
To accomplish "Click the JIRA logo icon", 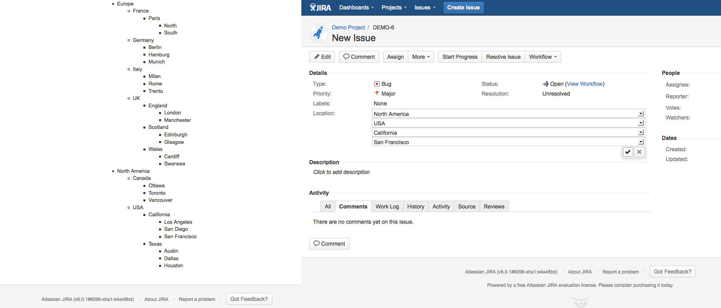I will click(x=320, y=7).
